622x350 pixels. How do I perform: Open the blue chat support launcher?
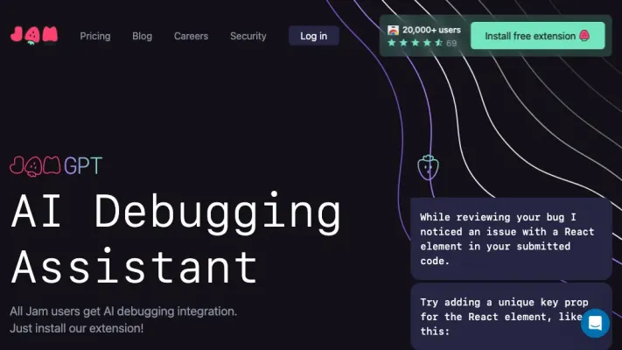pyautogui.click(x=595, y=323)
